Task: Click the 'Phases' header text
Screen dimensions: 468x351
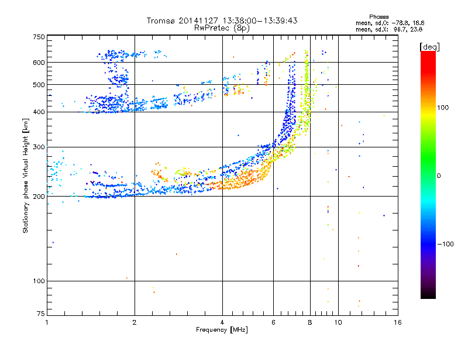Action: pos(378,17)
